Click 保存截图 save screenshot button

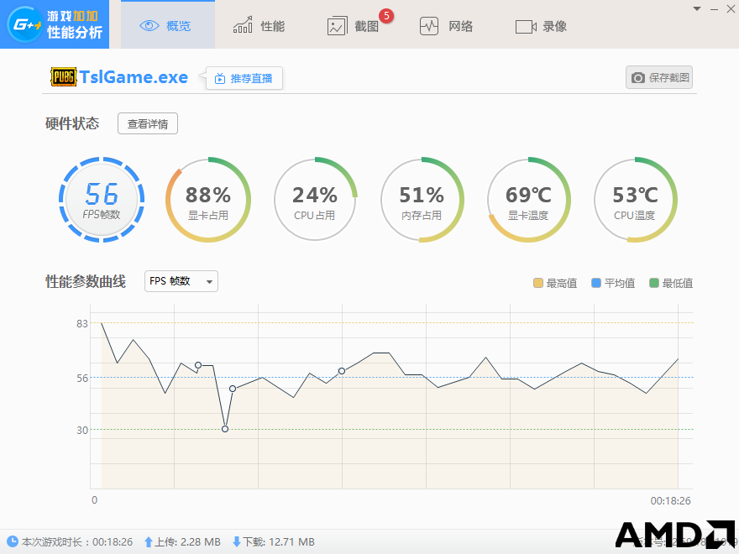(659, 77)
